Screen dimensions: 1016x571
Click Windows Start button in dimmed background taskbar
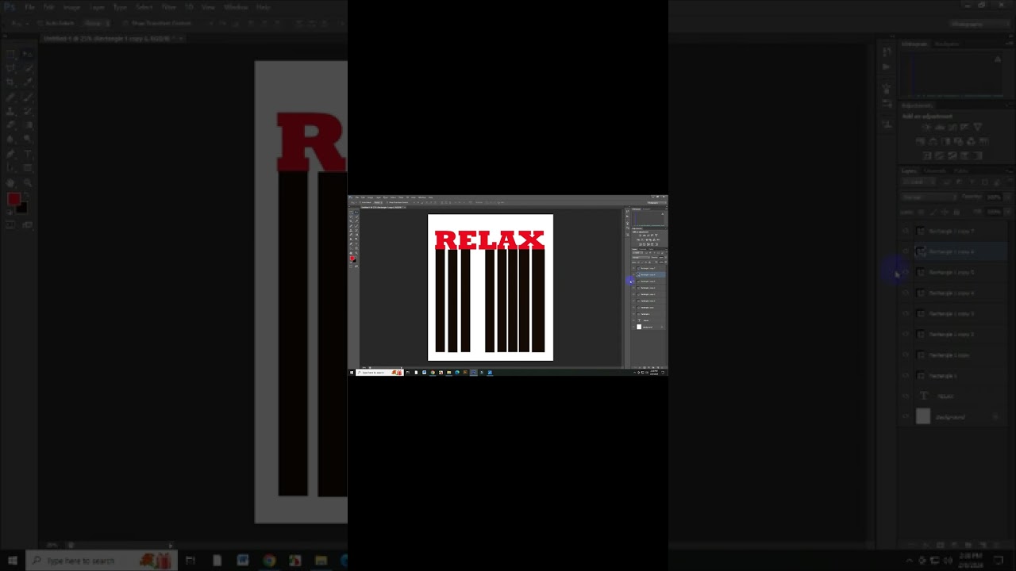(x=12, y=561)
